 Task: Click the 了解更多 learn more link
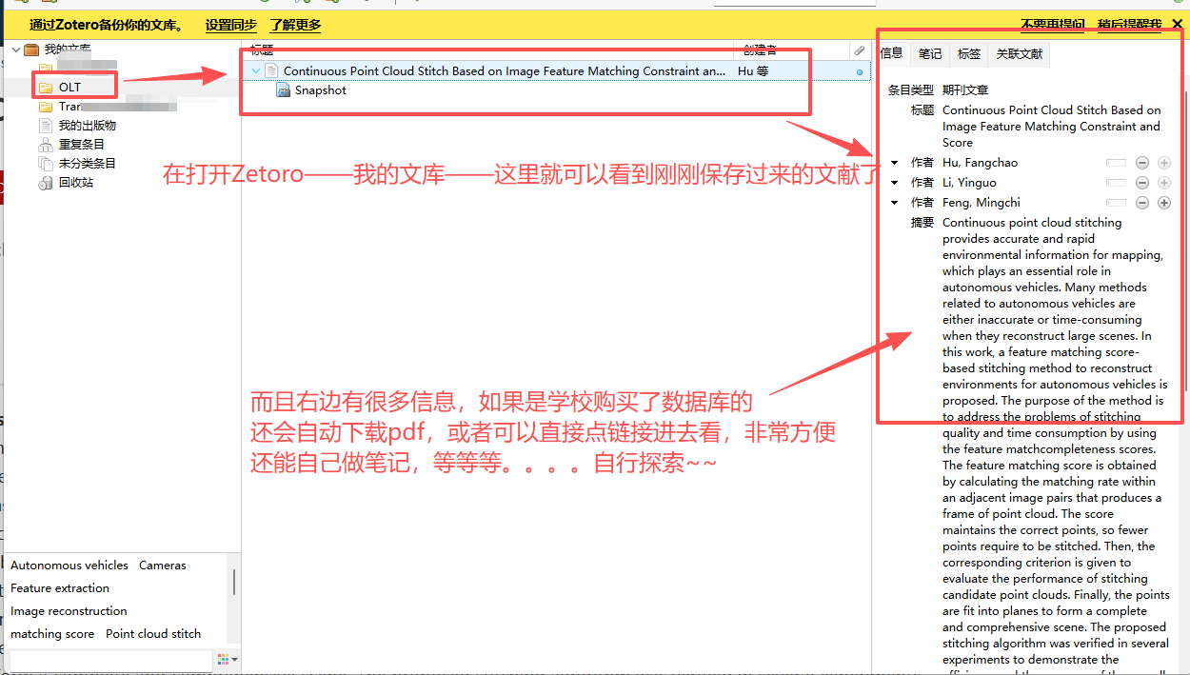(x=295, y=25)
